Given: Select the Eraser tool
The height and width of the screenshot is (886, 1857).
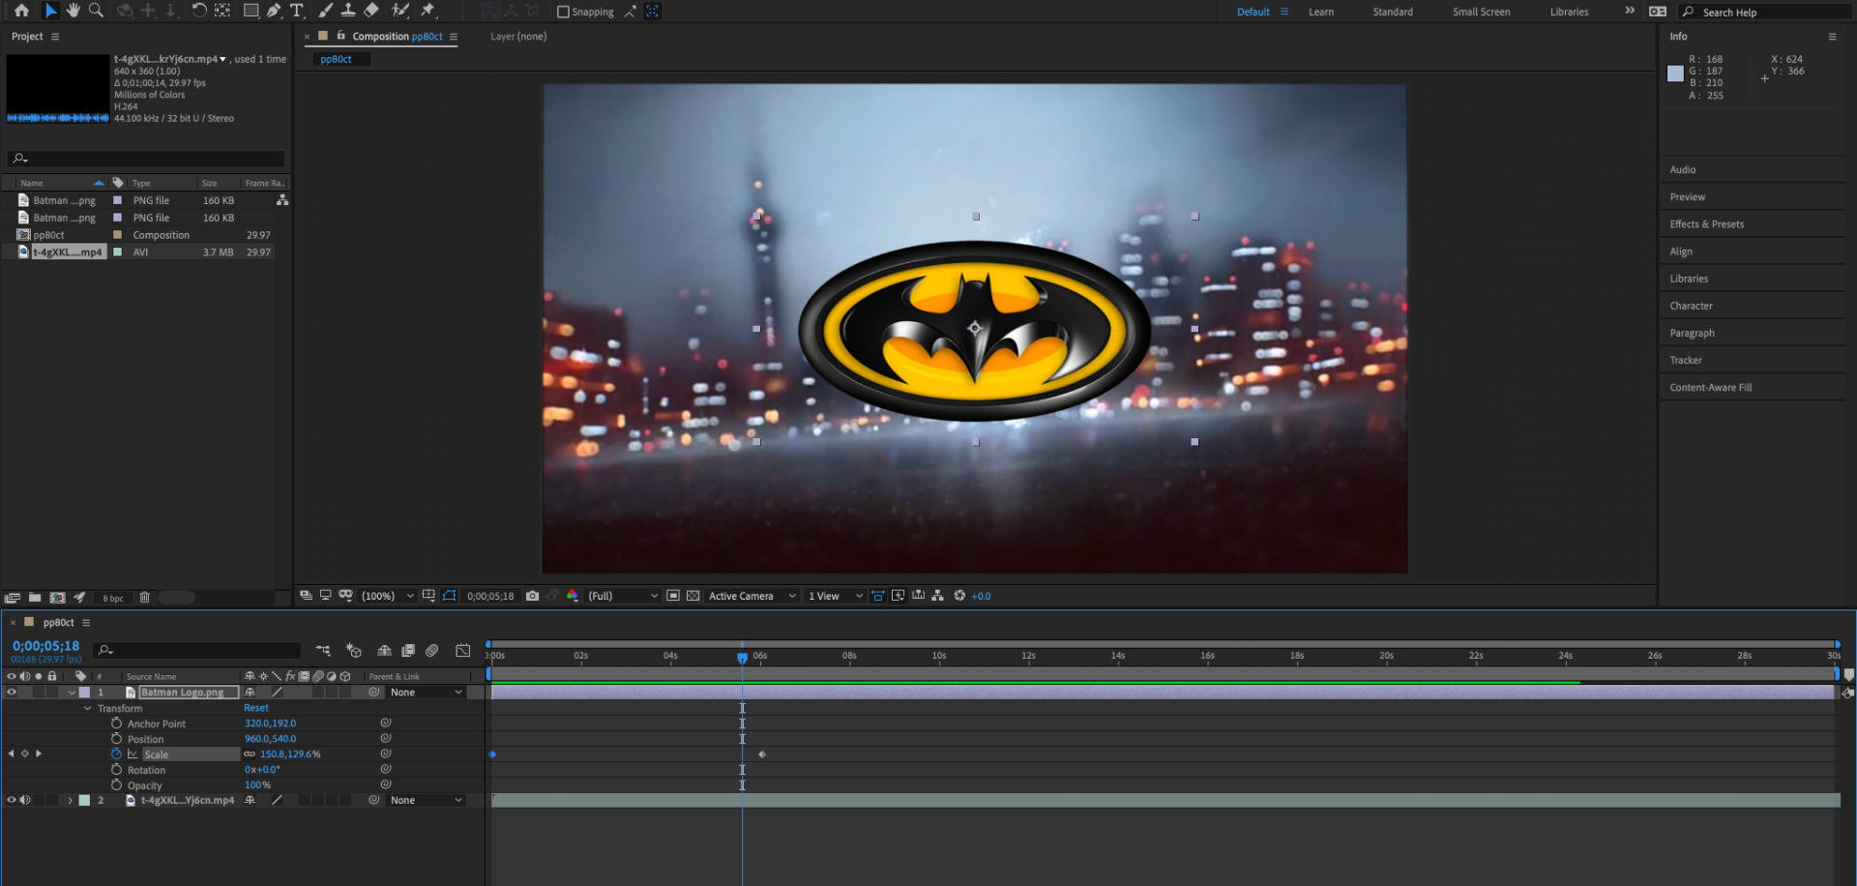Looking at the screenshot, I should point(371,11).
